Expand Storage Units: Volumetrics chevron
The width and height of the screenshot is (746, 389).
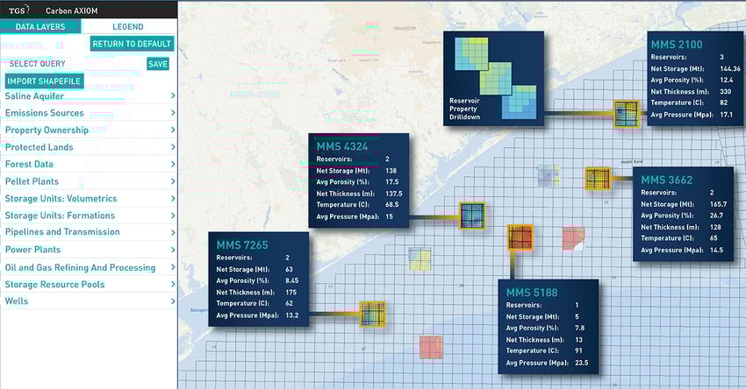pyautogui.click(x=173, y=198)
